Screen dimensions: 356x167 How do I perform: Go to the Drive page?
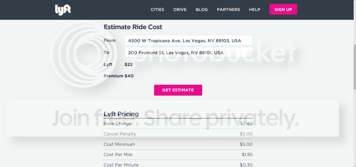(x=180, y=10)
